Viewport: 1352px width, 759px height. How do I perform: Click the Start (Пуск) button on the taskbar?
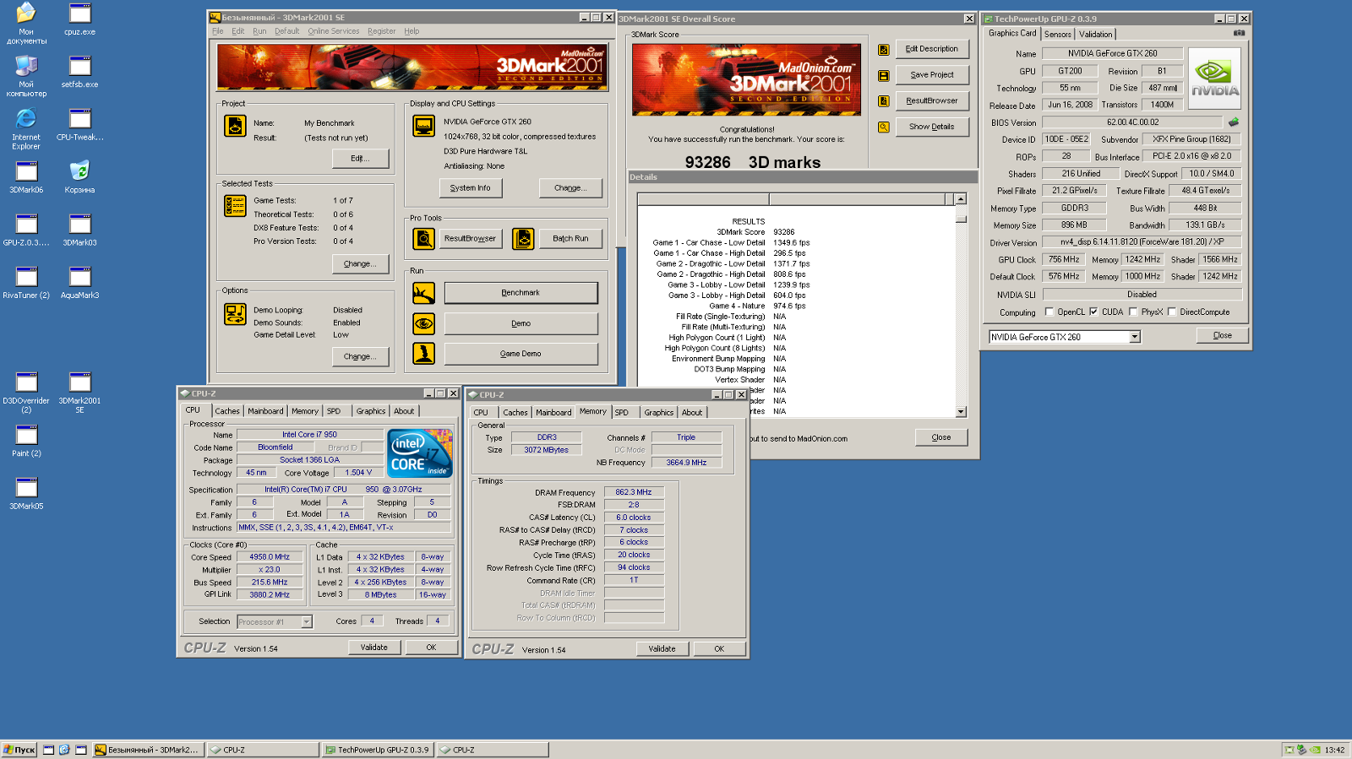tap(19, 750)
